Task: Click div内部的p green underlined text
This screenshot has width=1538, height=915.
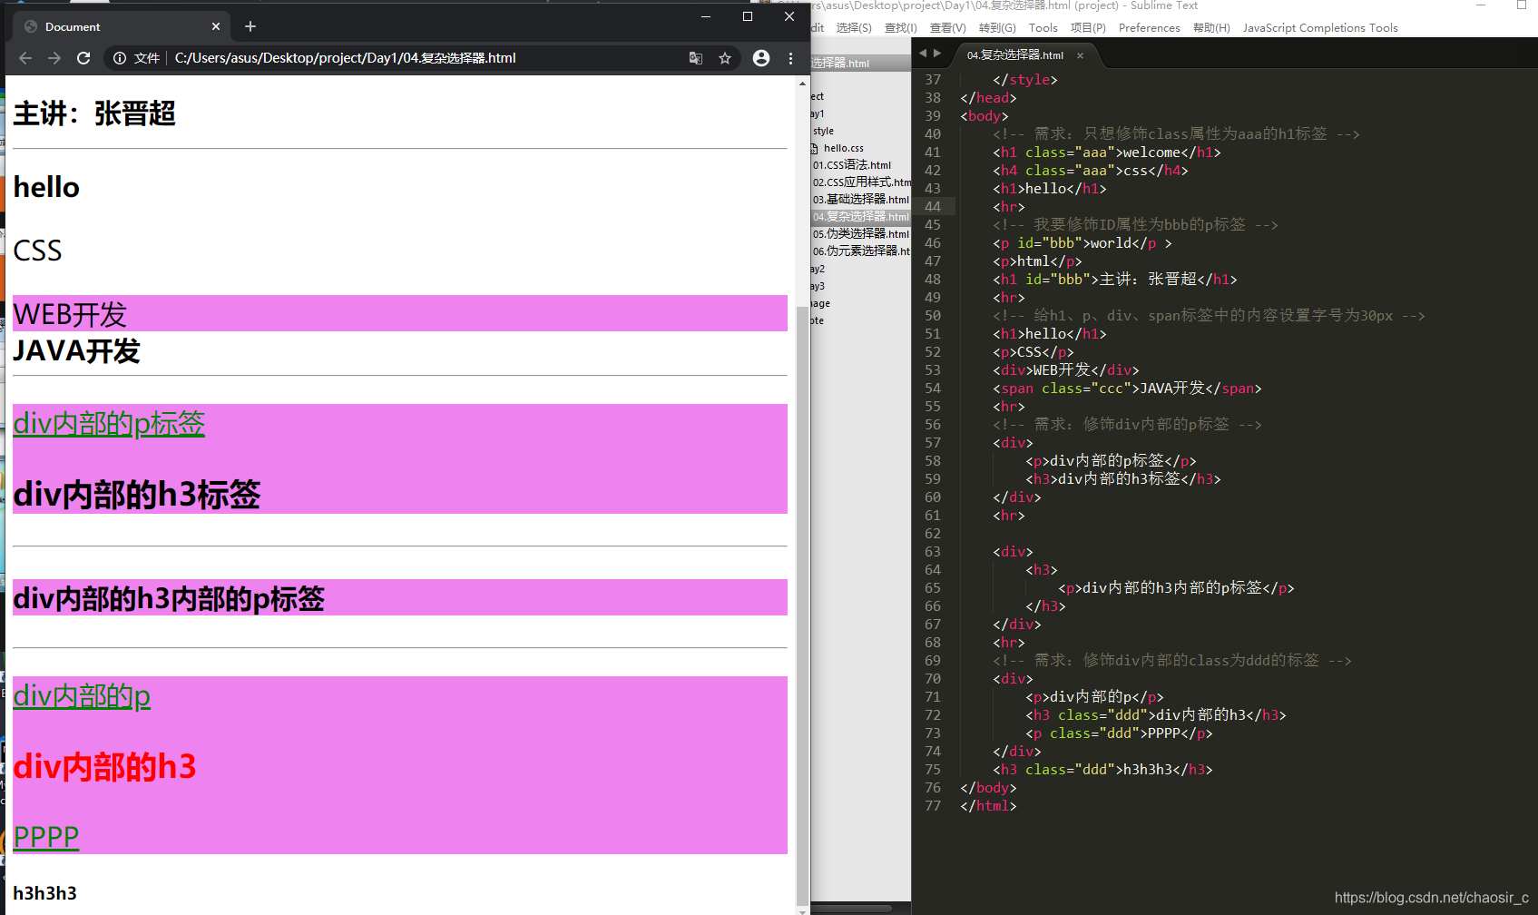Action: tap(82, 696)
